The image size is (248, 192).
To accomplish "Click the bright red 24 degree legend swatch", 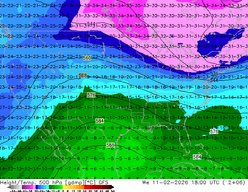I will [x=85, y=187].
